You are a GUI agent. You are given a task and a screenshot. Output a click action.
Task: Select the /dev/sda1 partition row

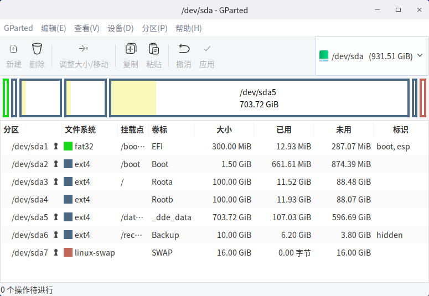click(x=215, y=146)
